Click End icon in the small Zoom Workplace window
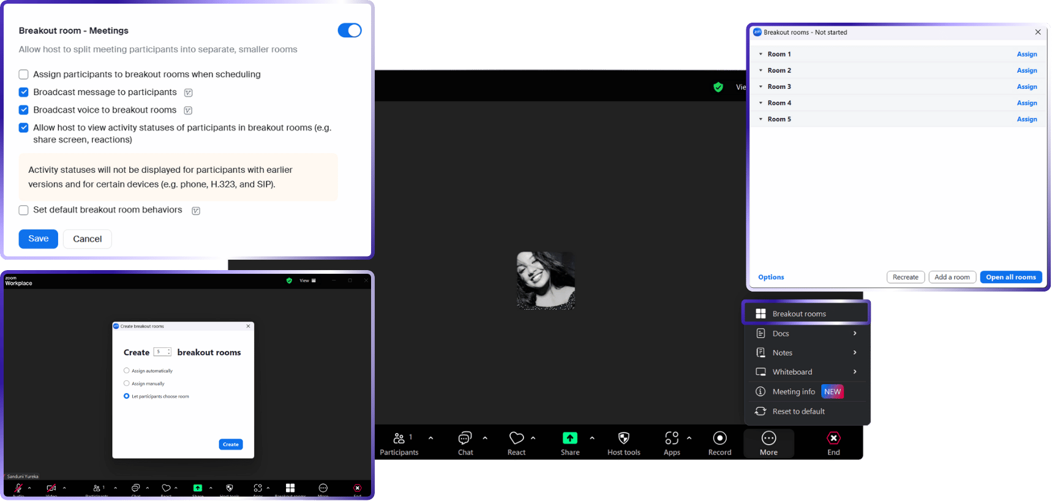 click(358, 488)
